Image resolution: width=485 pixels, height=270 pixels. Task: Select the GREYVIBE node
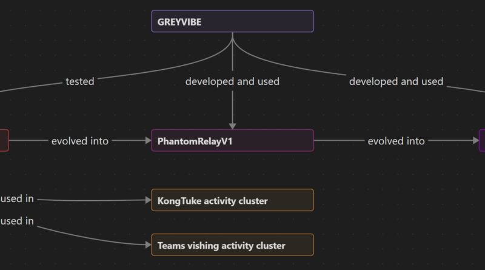pos(233,21)
